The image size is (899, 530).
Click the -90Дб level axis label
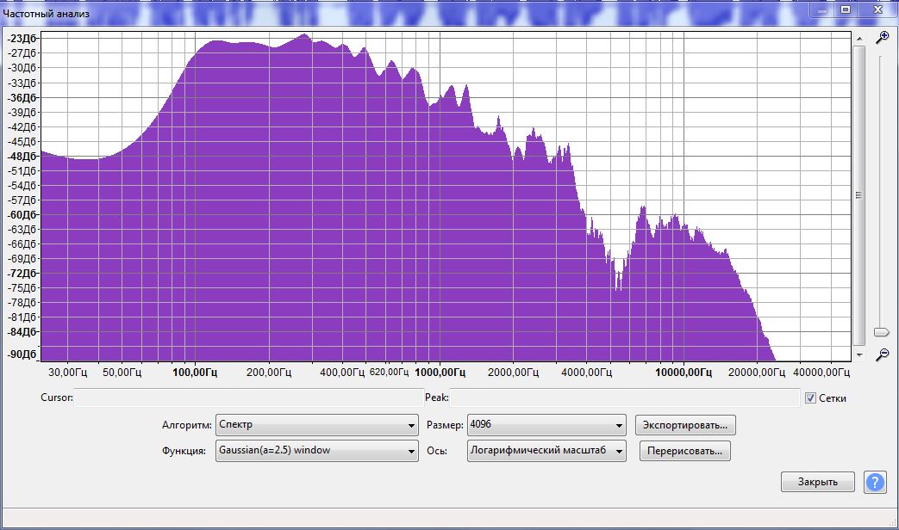(x=22, y=354)
